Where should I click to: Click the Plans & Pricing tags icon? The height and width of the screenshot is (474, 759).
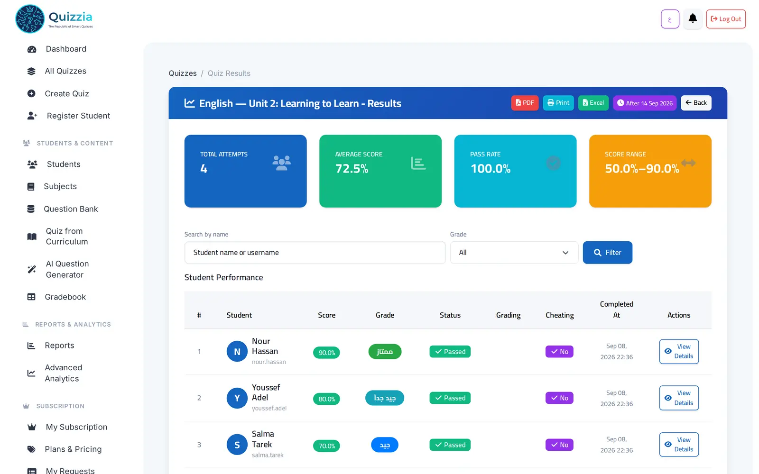[x=31, y=449]
